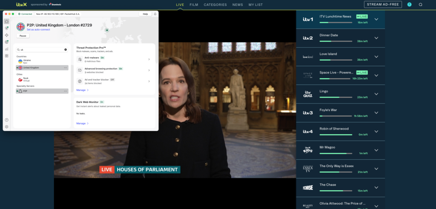Open the Home icon in VPN sidebar

tap(7, 21)
